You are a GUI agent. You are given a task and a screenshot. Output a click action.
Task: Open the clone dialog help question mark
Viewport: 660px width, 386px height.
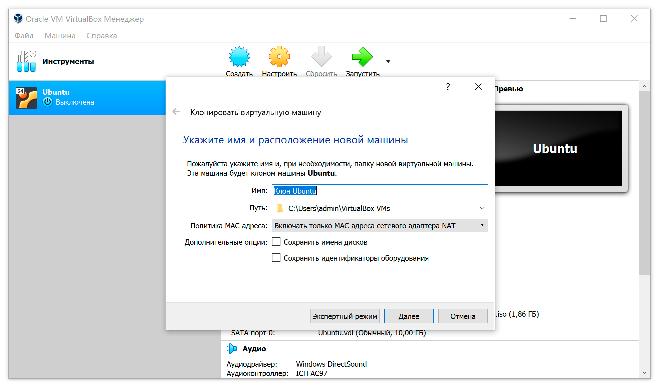point(448,87)
